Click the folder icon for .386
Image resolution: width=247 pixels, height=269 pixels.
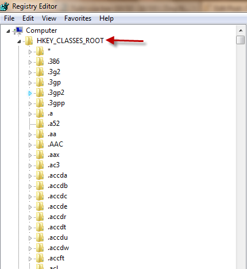point(40,62)
